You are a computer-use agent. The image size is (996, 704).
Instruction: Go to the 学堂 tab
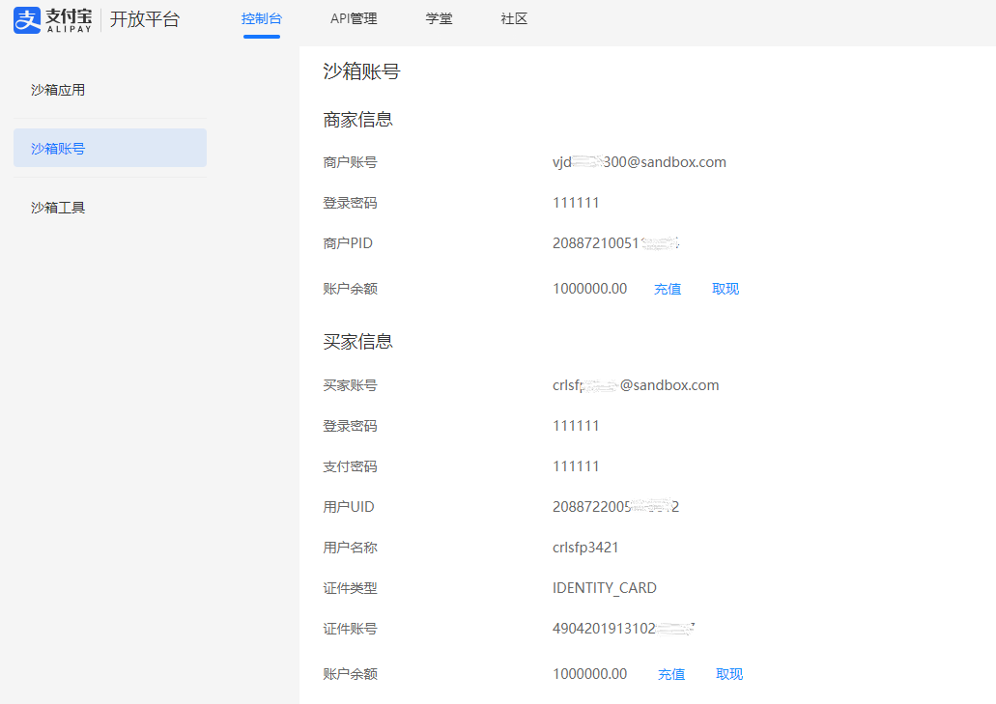439,19
